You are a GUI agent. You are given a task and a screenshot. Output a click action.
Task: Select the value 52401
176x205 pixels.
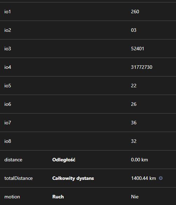(138, 49)
